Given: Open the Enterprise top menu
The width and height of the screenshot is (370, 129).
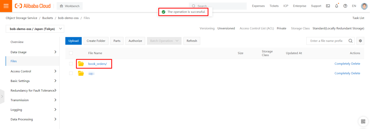Looking at the screenshot, I should (x=299, y=6).
